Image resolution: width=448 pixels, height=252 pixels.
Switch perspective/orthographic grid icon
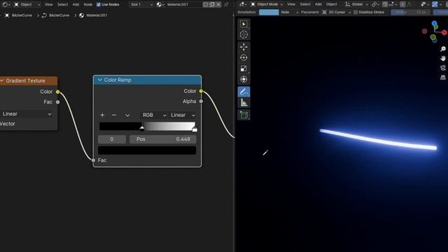coord(443,78)
